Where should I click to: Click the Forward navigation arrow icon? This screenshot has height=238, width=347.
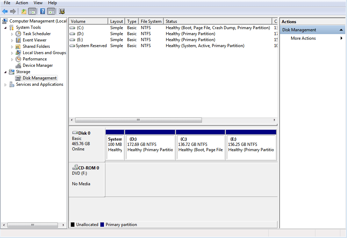point(13,11)
